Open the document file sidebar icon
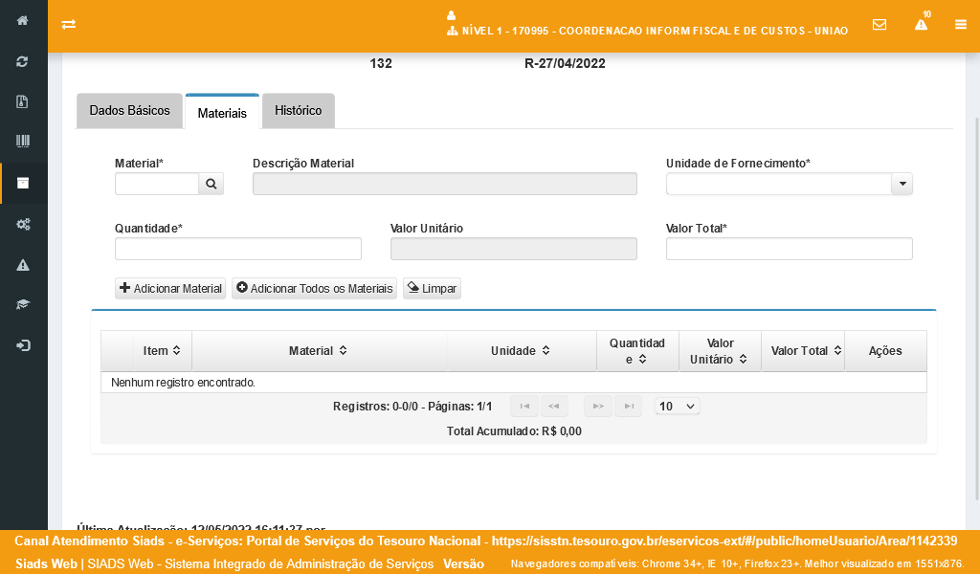The width and height of the screenshot is (980, 574). coord(23,101)
